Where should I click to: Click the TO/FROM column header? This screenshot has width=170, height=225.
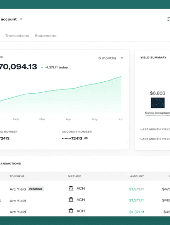[x=17, y=176]
